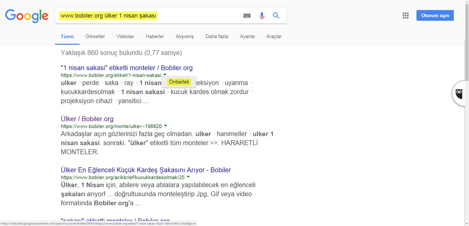Image resolution: width=469 pixels, height=226 pixels.
Task: Expand dropdown arrow beside ulker--198820 URL
Action: [x=165, y=126]
